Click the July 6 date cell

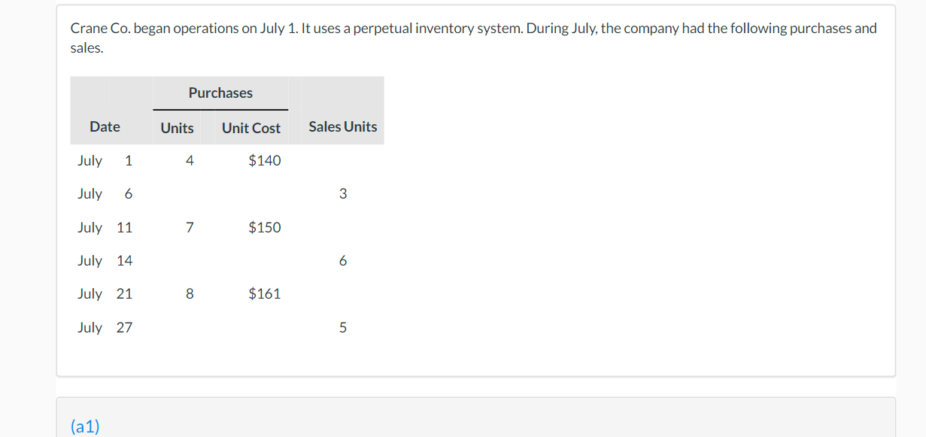click(105, 194)
